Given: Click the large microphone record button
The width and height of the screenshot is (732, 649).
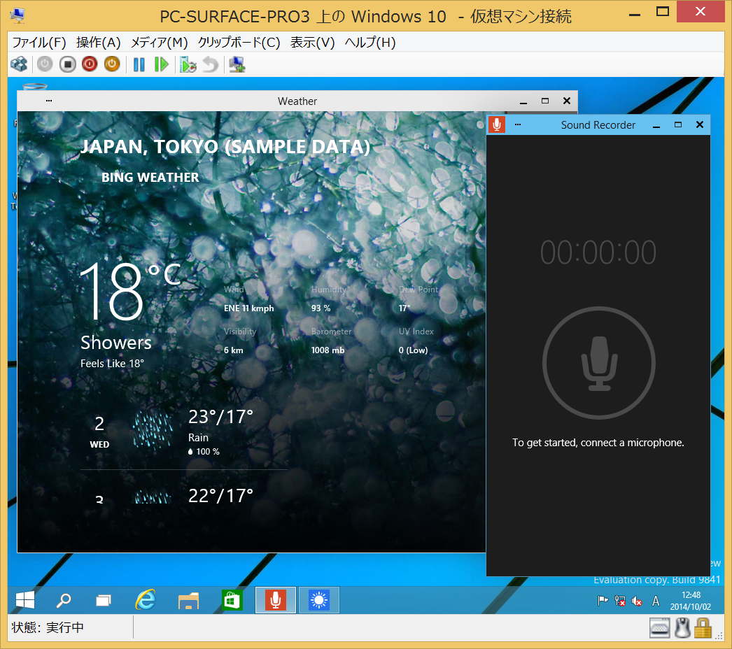Looking at the screenshot, I should point(599,362).
